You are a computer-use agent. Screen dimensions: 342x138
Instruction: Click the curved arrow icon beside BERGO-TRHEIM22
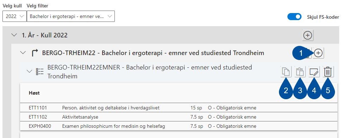click(x=35, y=53)
